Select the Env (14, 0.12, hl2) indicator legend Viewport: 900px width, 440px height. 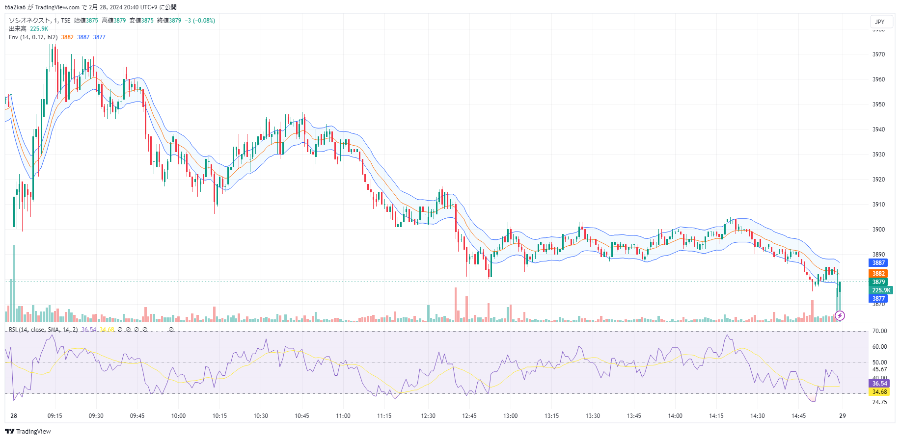[x=33, y=37]
